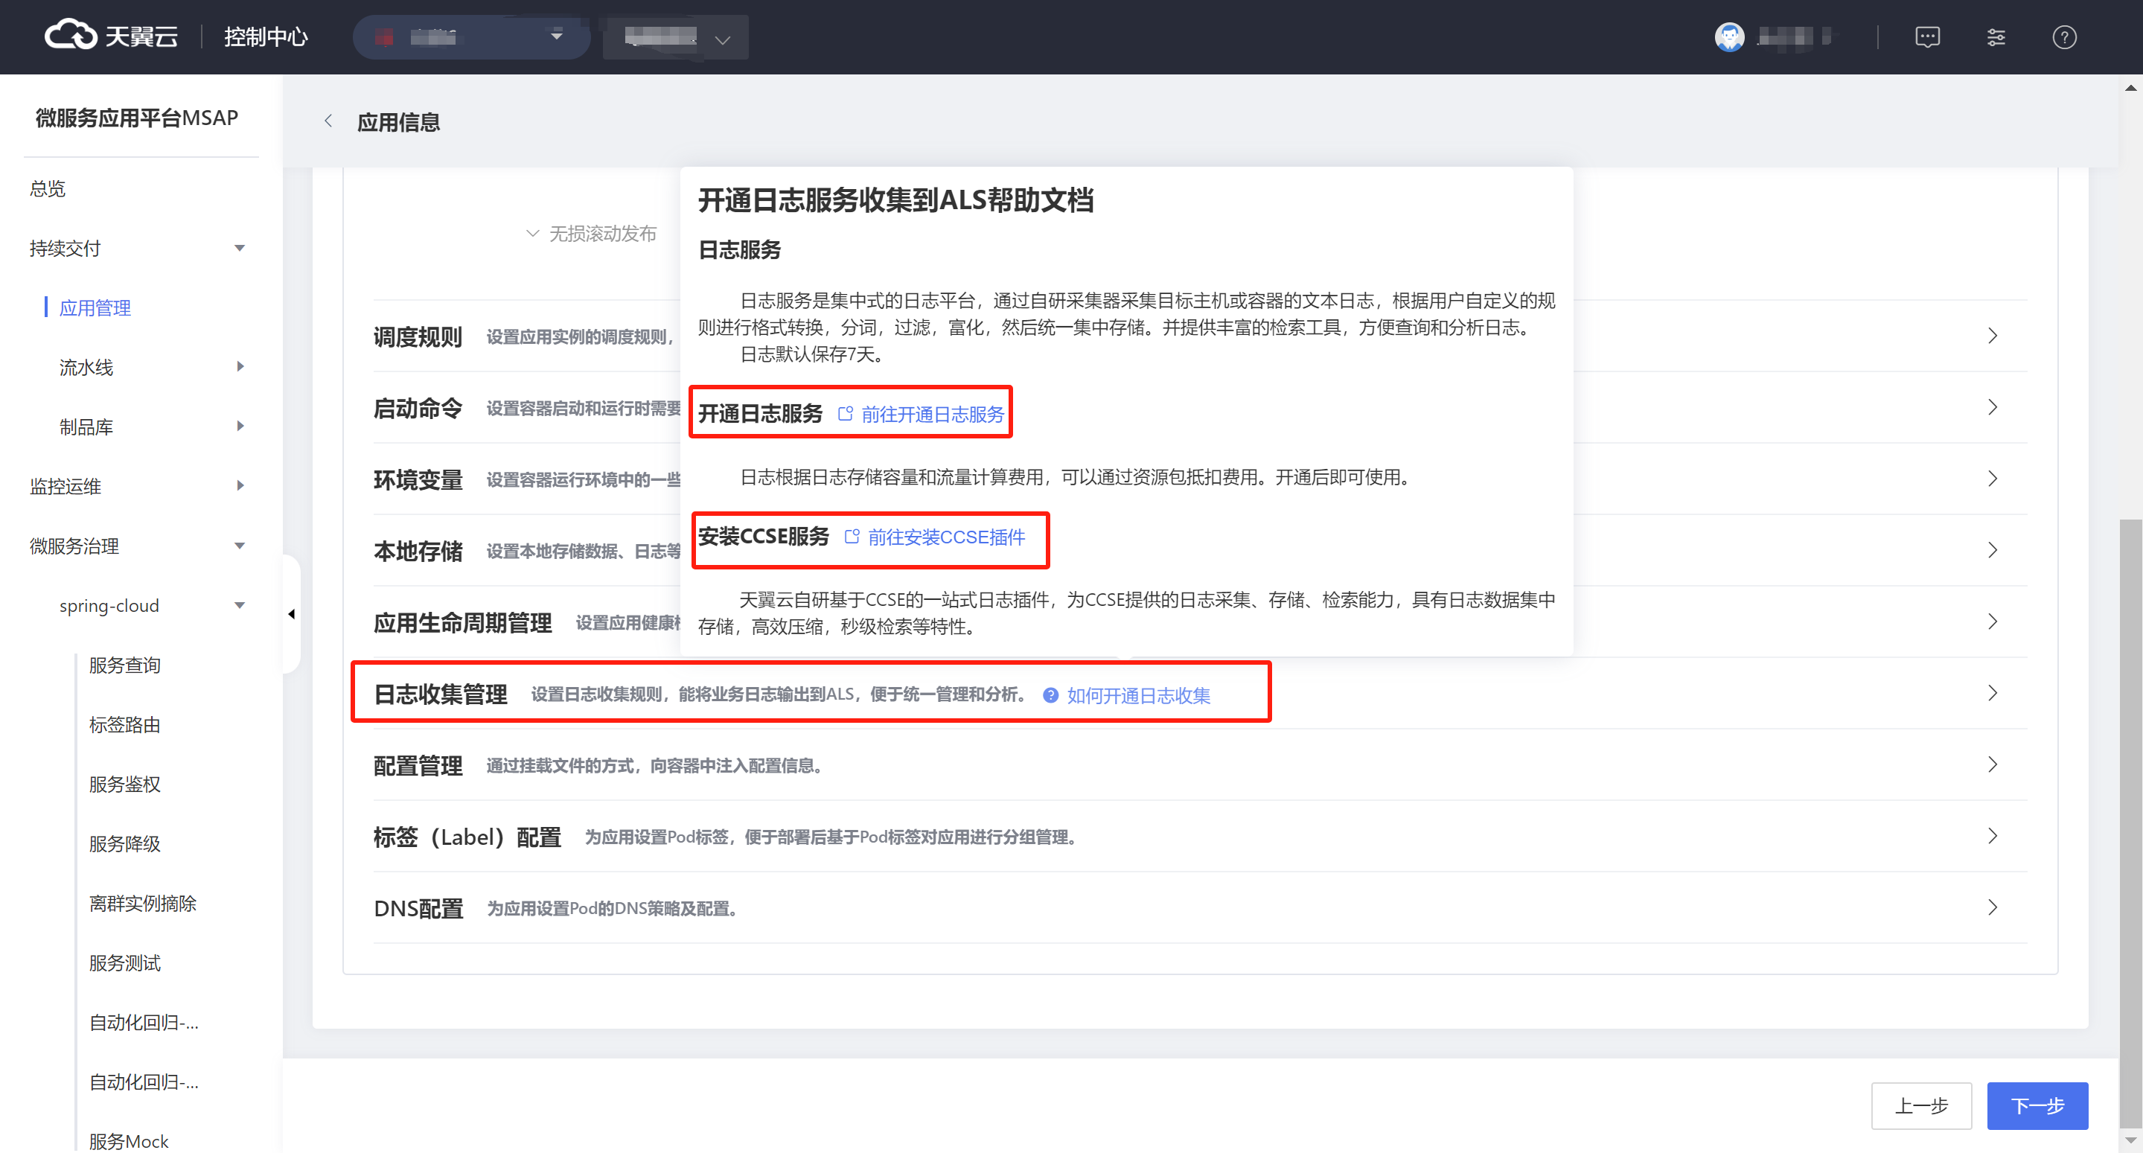Expand the 环境变量 row chevron
2143x1153 pixels.
coord(1992,479)
